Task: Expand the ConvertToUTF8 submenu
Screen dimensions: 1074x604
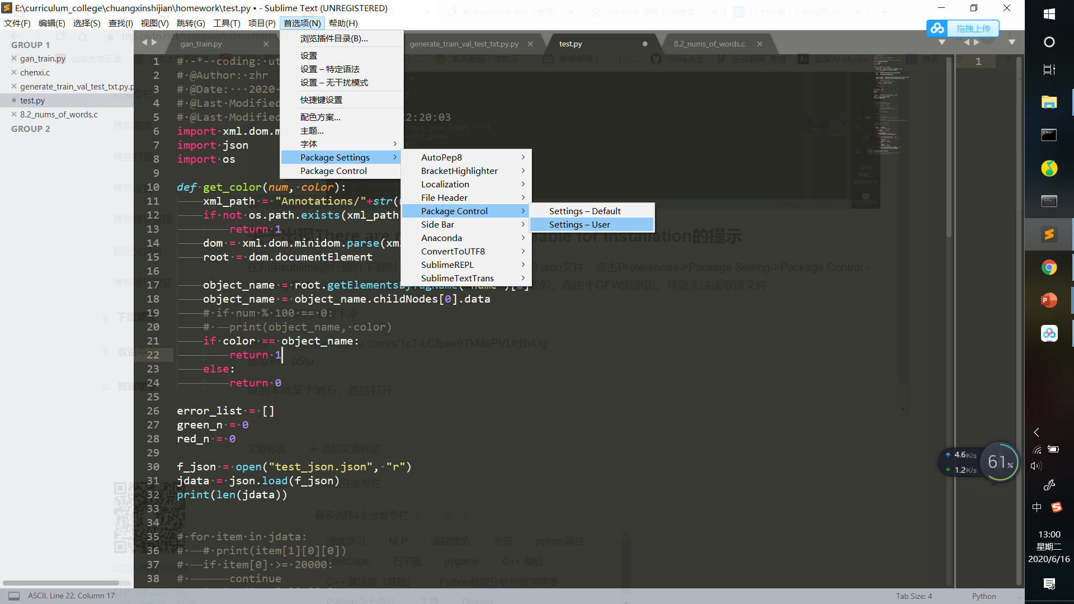Action: [x=466, y=251]
